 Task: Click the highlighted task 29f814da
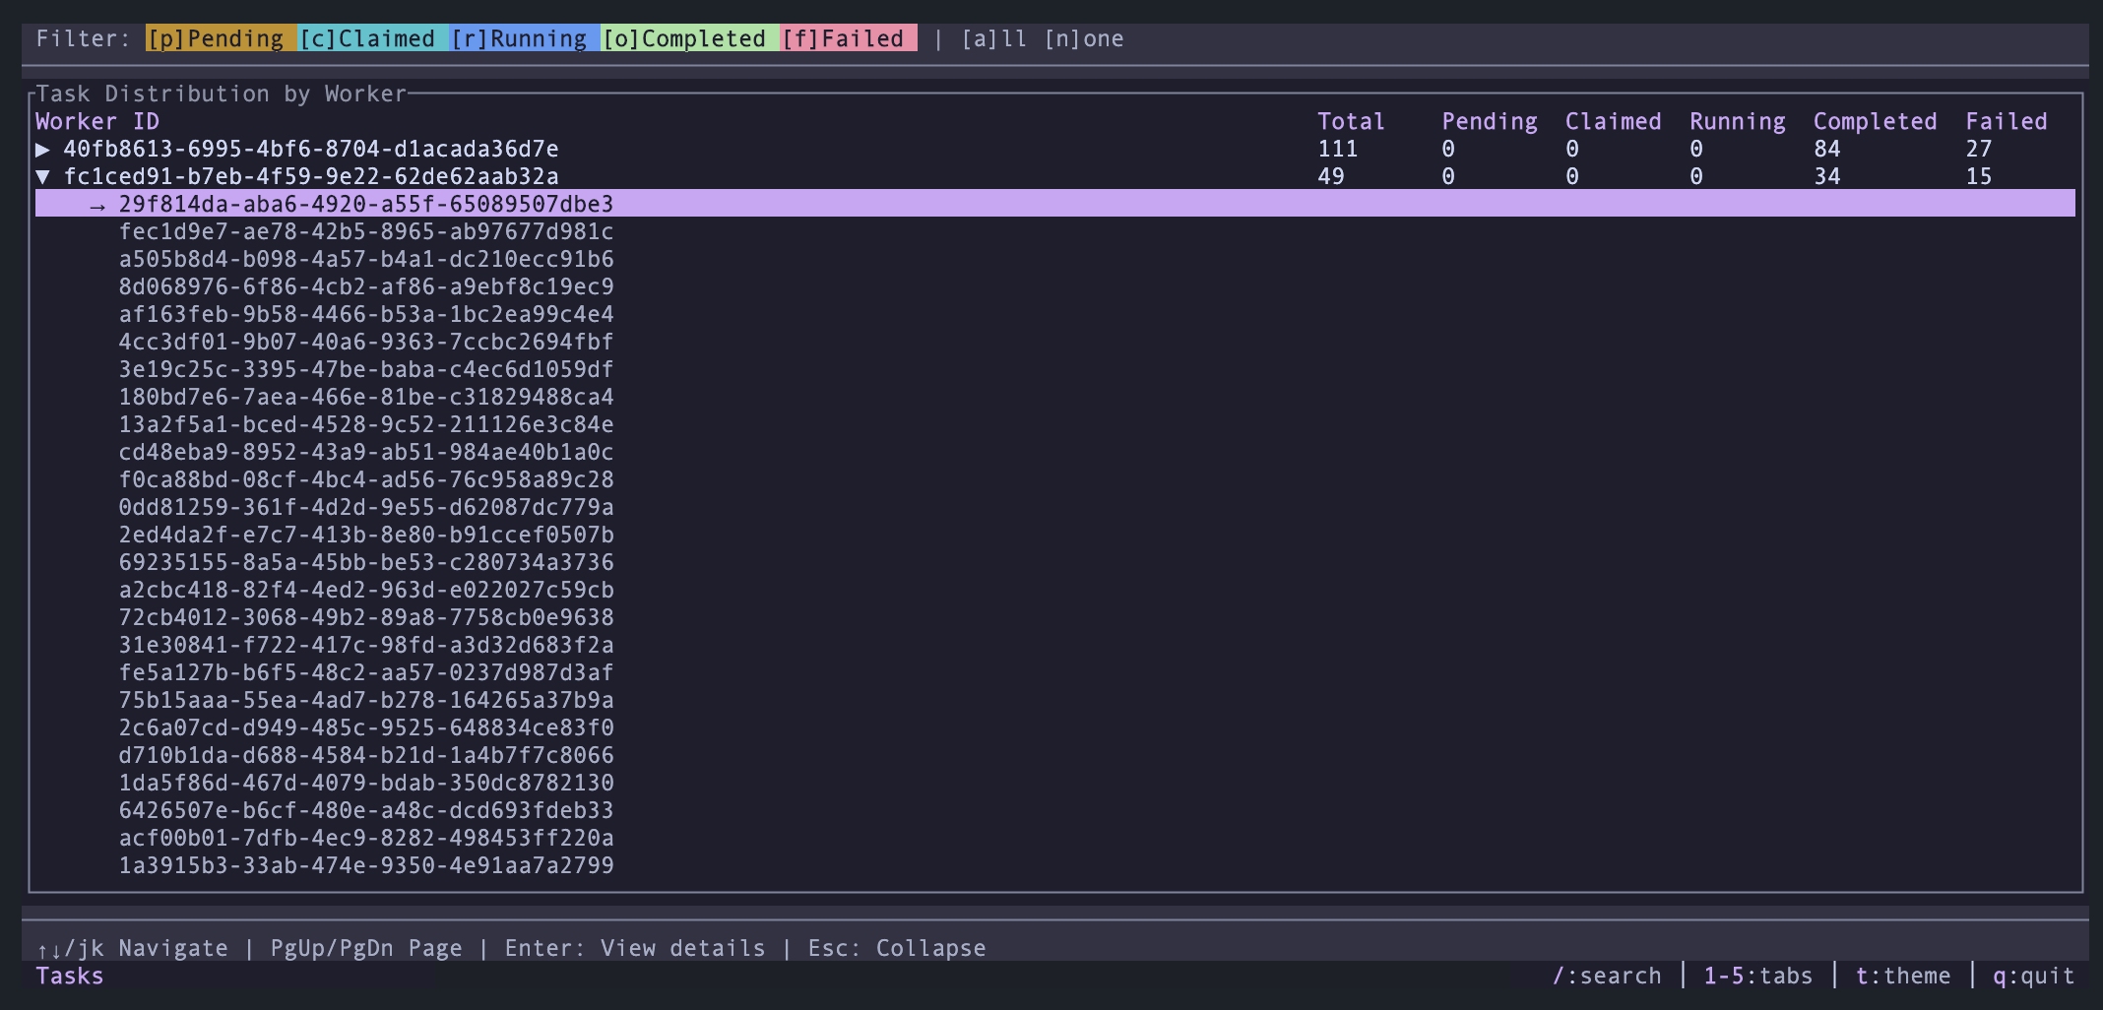click(365, 205)
